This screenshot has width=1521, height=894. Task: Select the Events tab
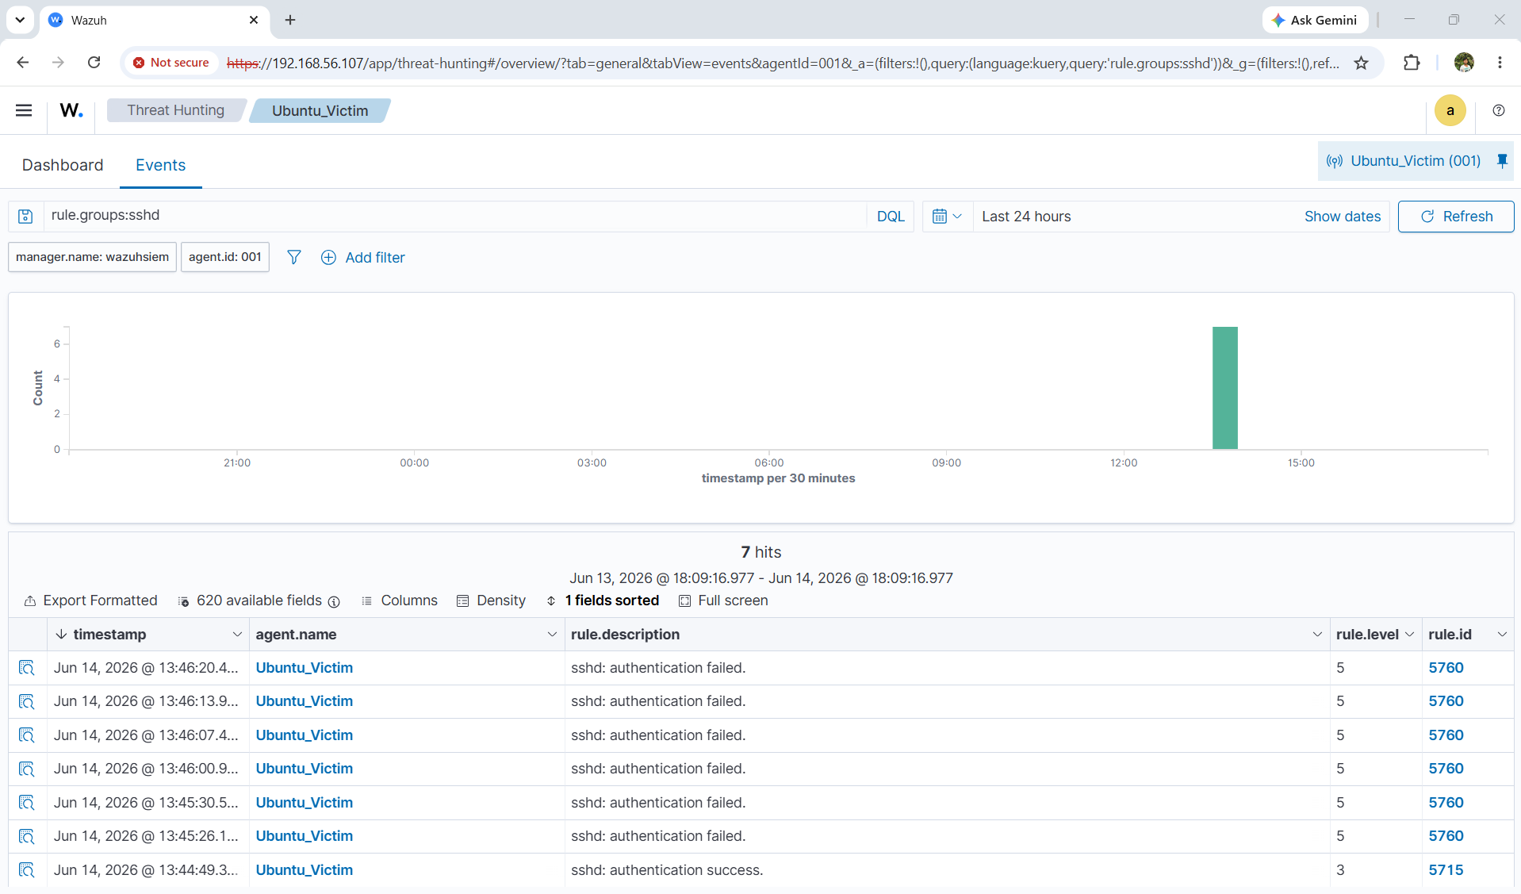pyautogui.click(x=161, y=165)
